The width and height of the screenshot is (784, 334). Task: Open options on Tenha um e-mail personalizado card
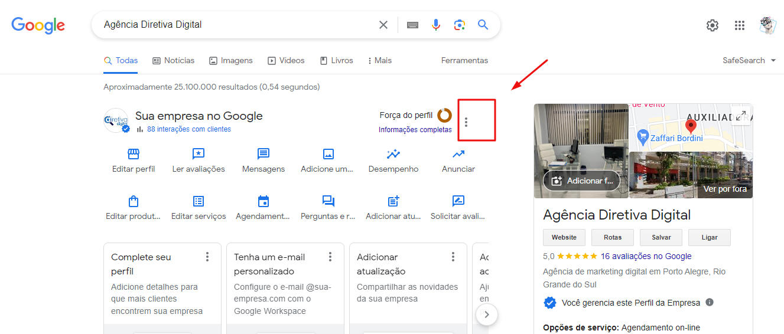tap(330, 257)
